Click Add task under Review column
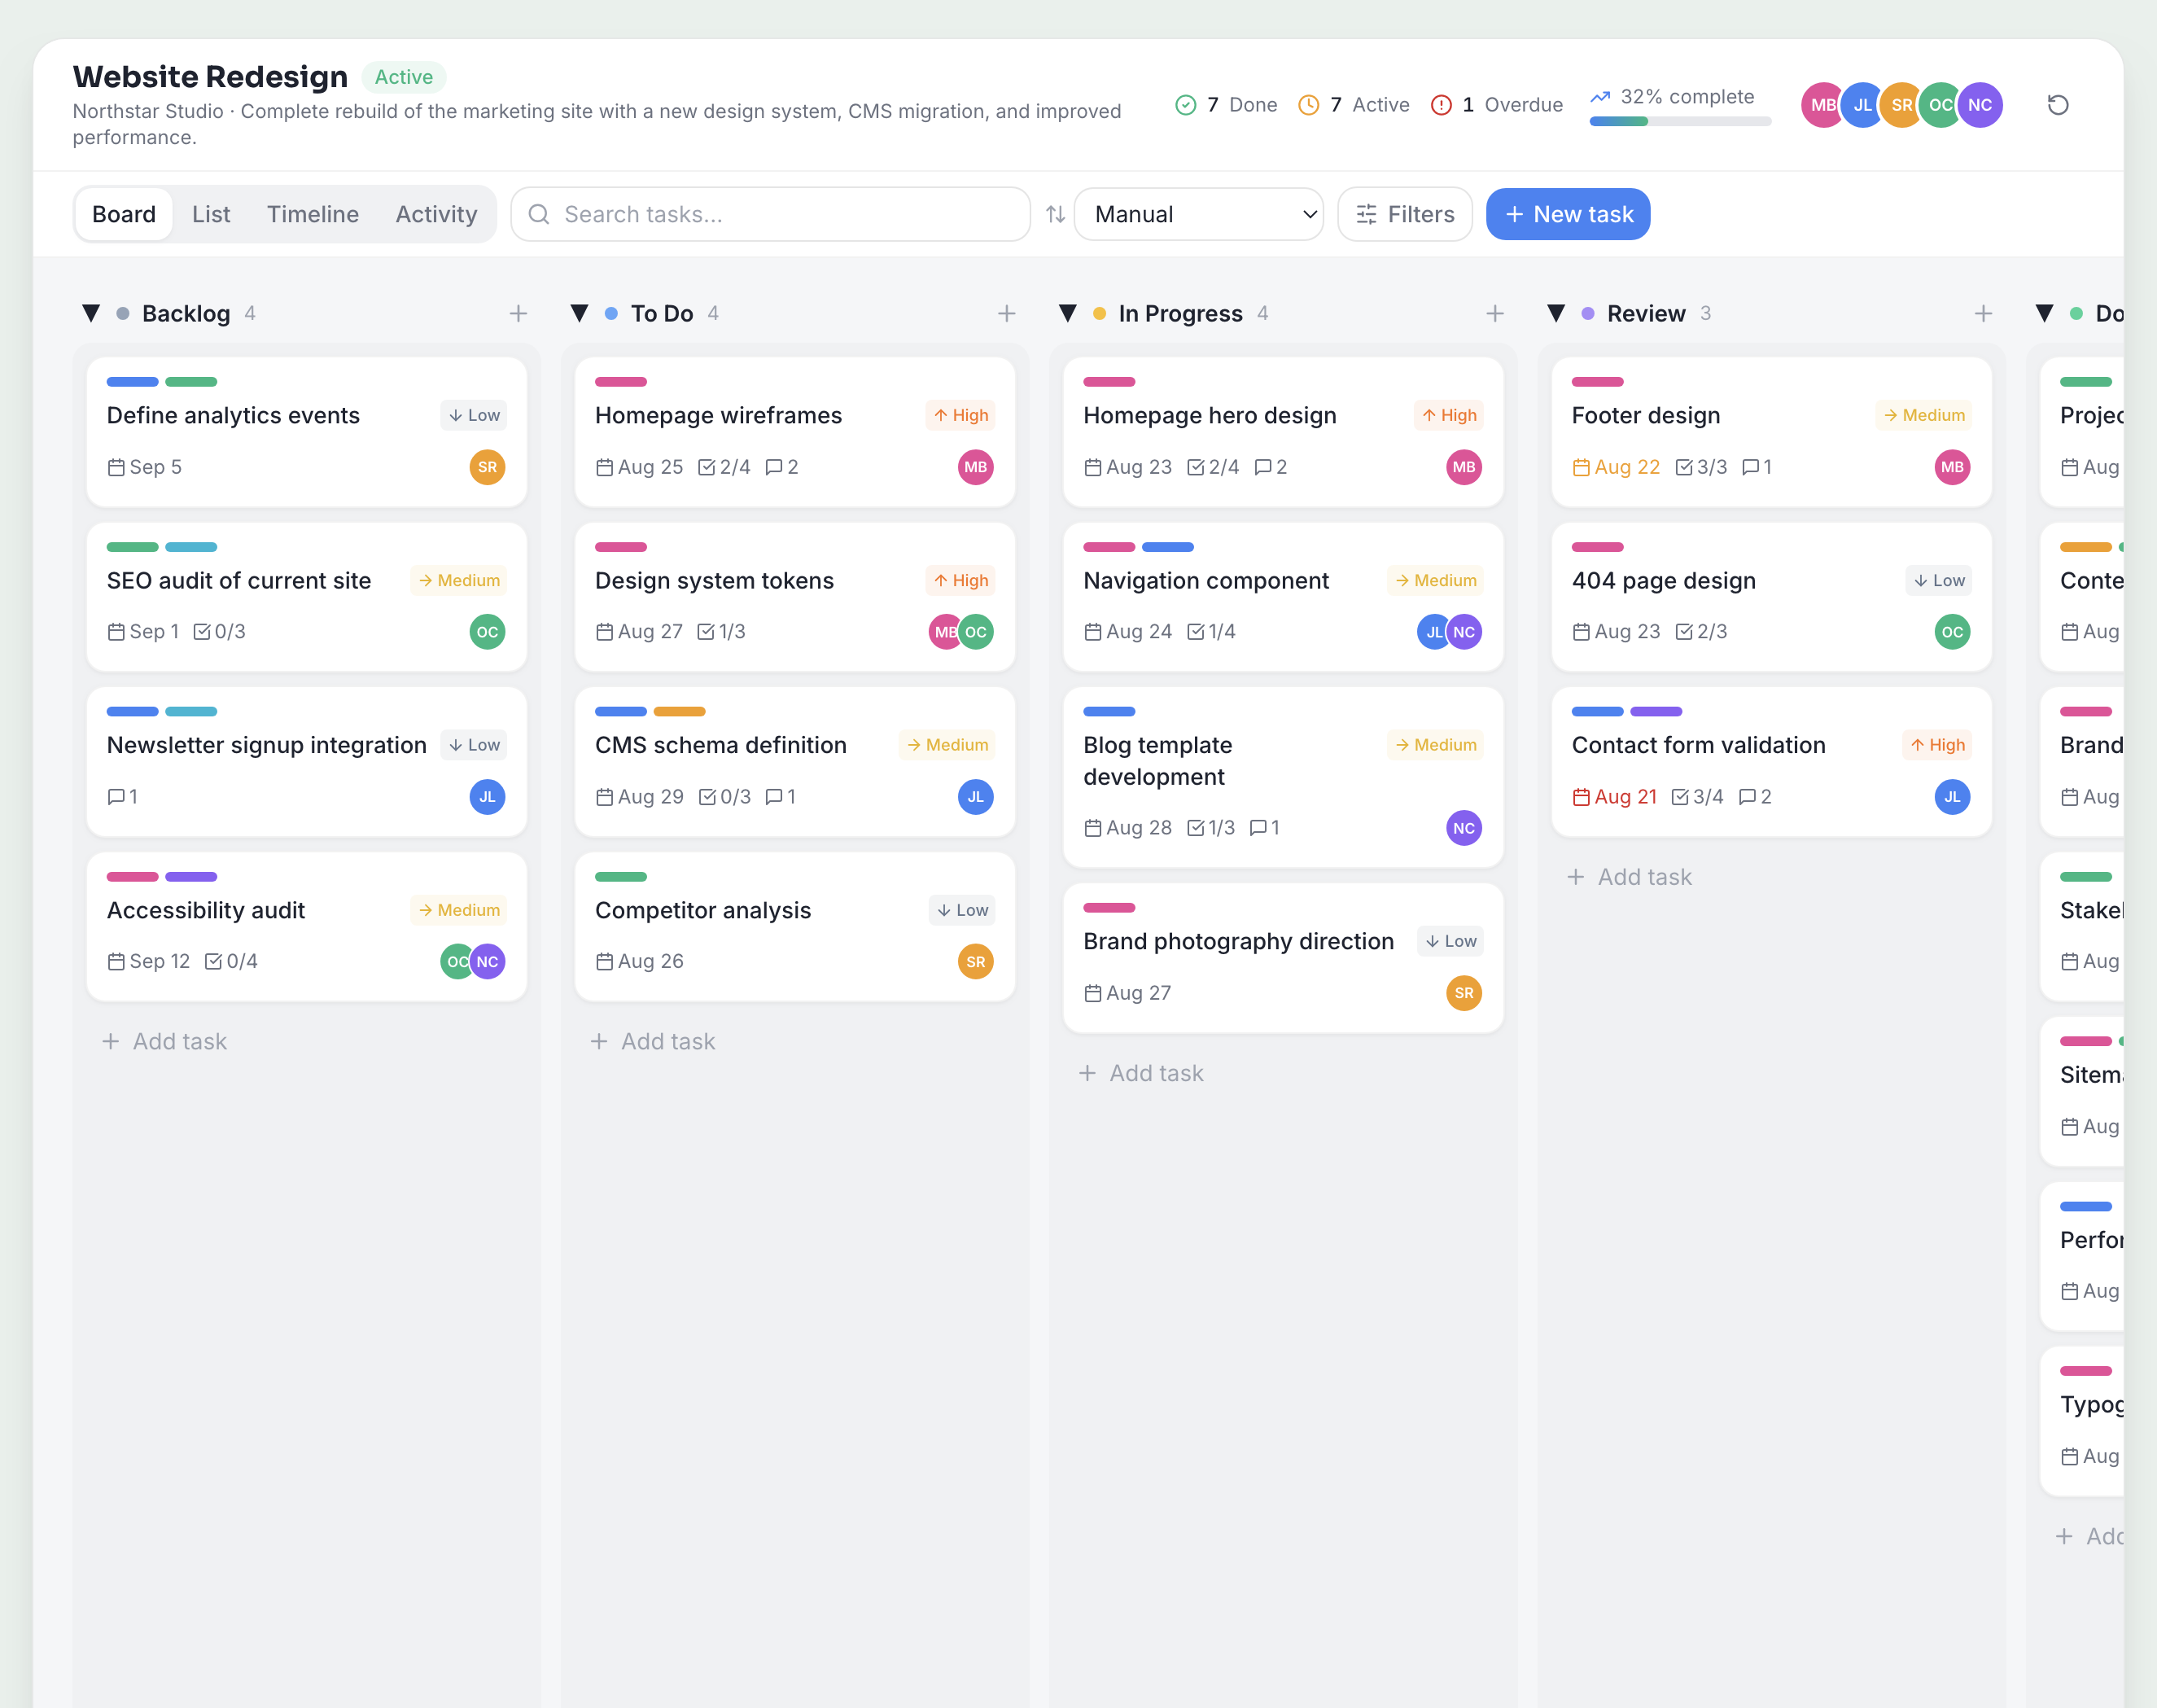 pyautogui.click(x=1630, y=877)
